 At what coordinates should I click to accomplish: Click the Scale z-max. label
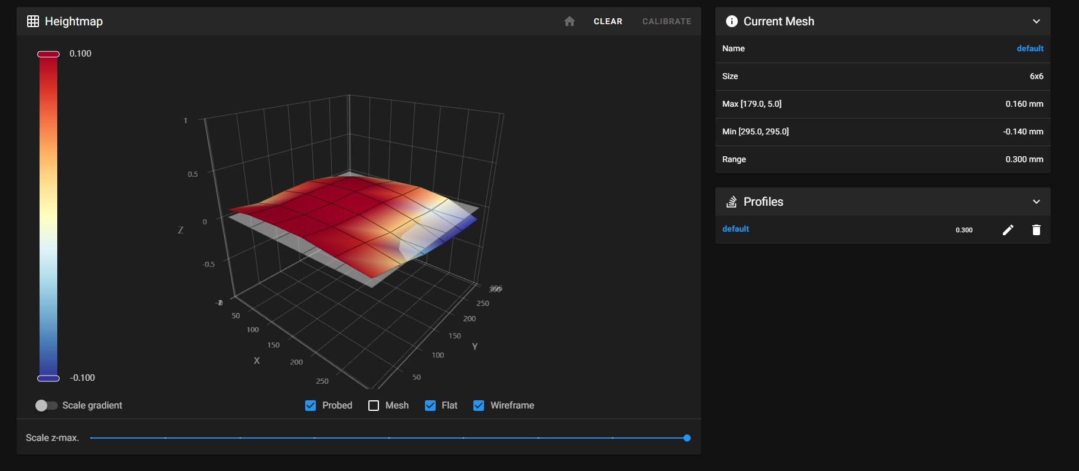click(53, 438)
